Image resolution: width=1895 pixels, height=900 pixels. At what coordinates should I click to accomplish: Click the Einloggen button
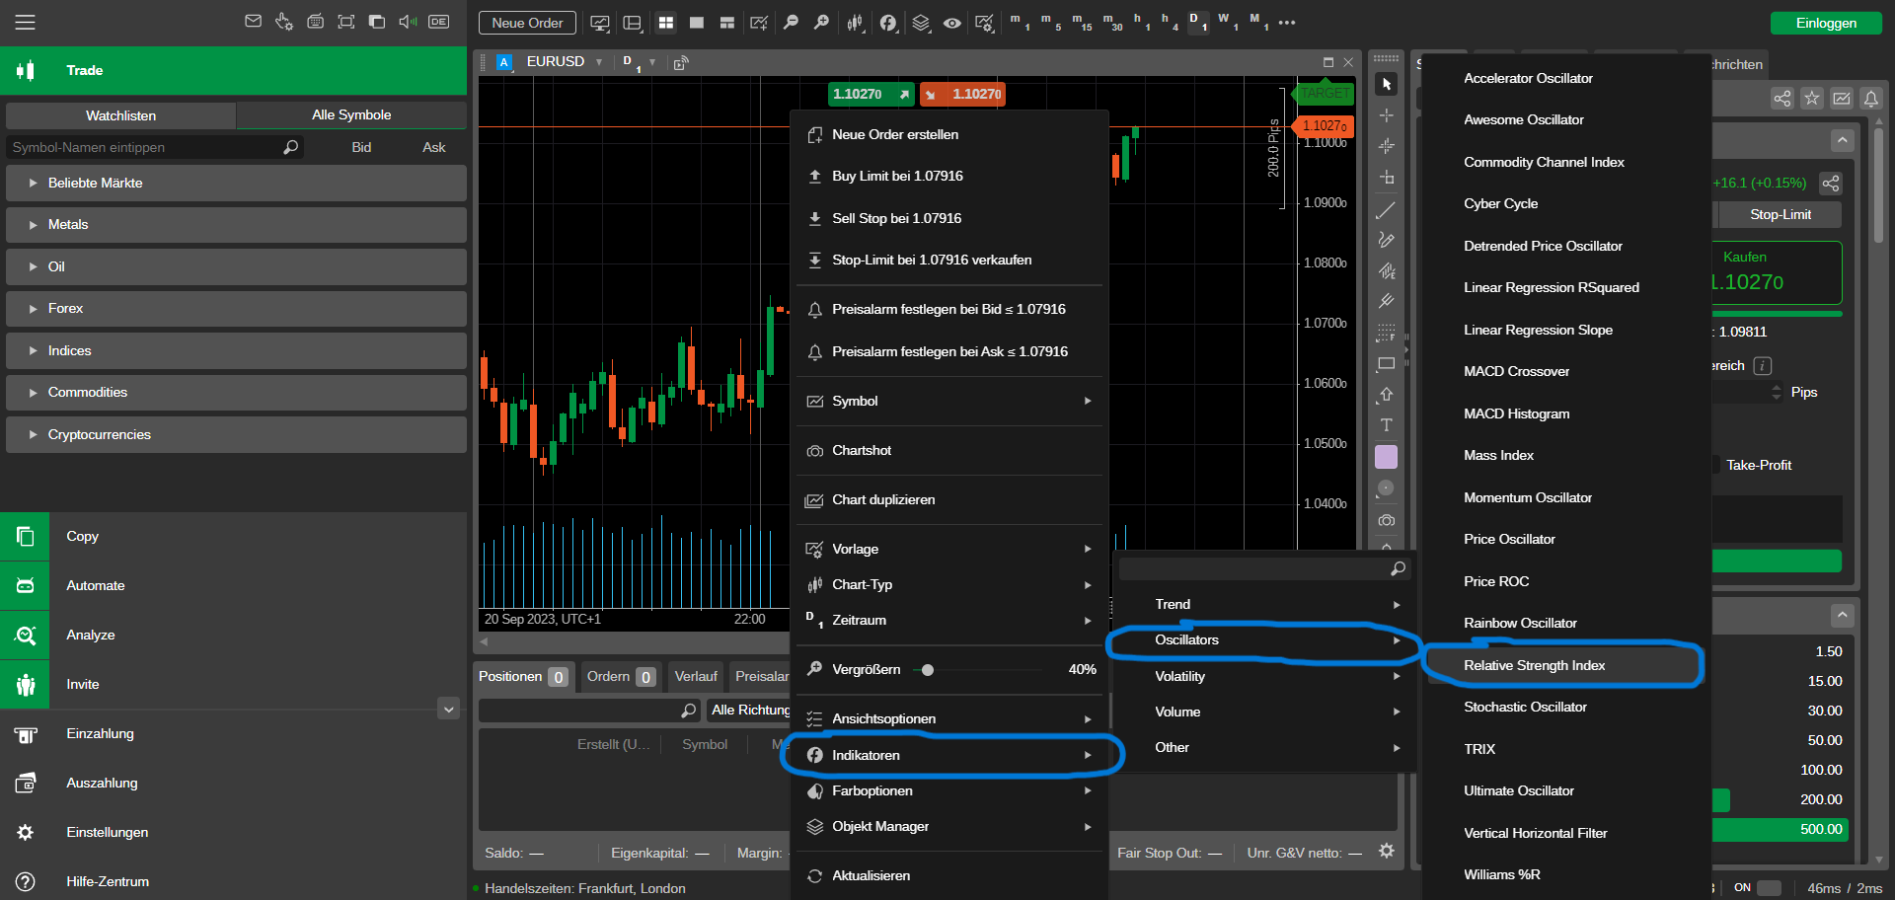1826,22
